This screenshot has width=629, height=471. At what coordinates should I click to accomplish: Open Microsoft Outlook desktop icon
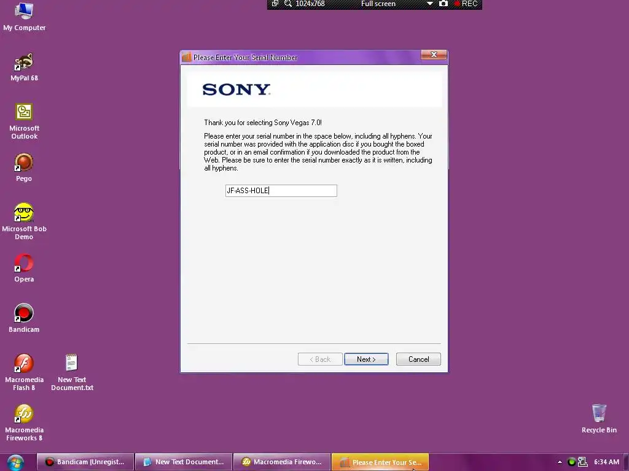coord(24,121)
